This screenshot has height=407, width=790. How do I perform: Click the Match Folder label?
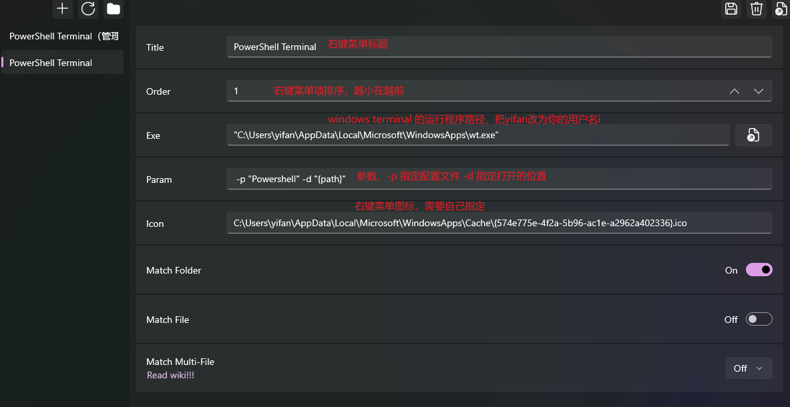(174, 270)
